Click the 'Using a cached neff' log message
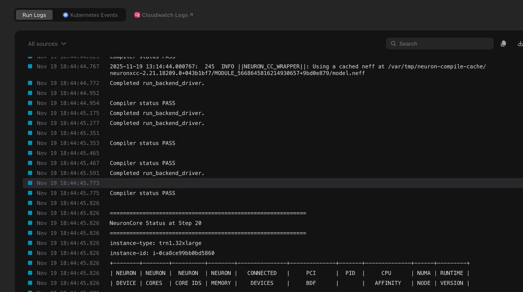Image resolution: width=523 pixels, height=292 pixels. point(298,70)
